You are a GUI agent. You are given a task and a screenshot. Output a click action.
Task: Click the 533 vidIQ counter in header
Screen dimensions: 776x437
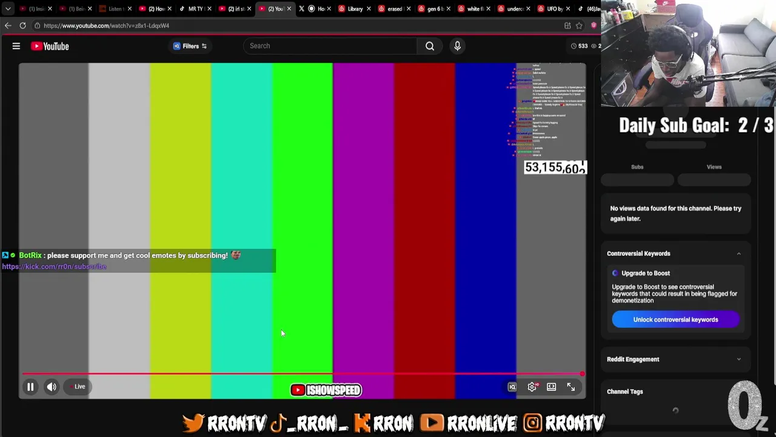coord(580,46)
